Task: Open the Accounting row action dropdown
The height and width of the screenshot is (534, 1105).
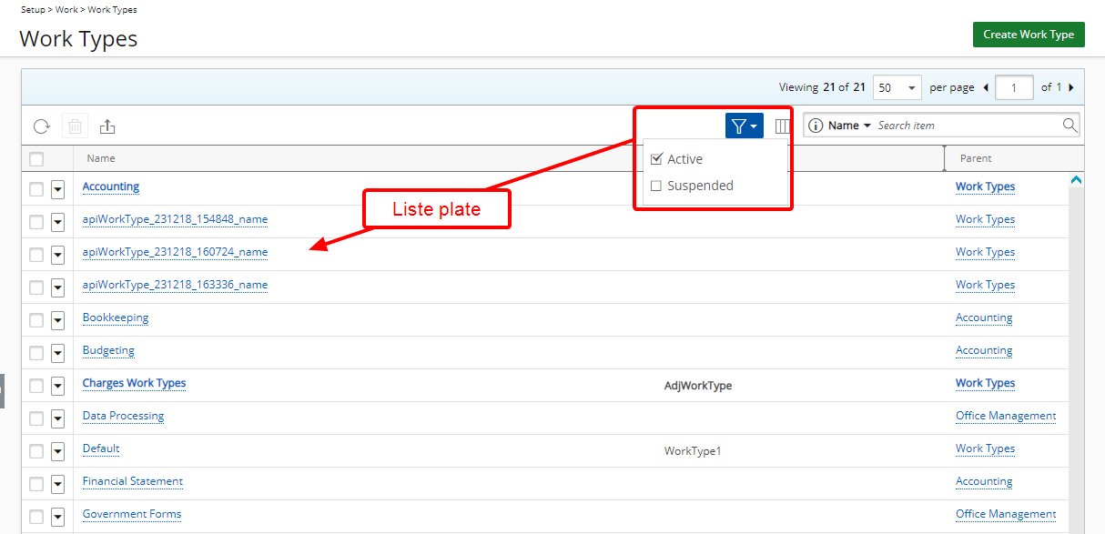Action: (x=57, y=188)
